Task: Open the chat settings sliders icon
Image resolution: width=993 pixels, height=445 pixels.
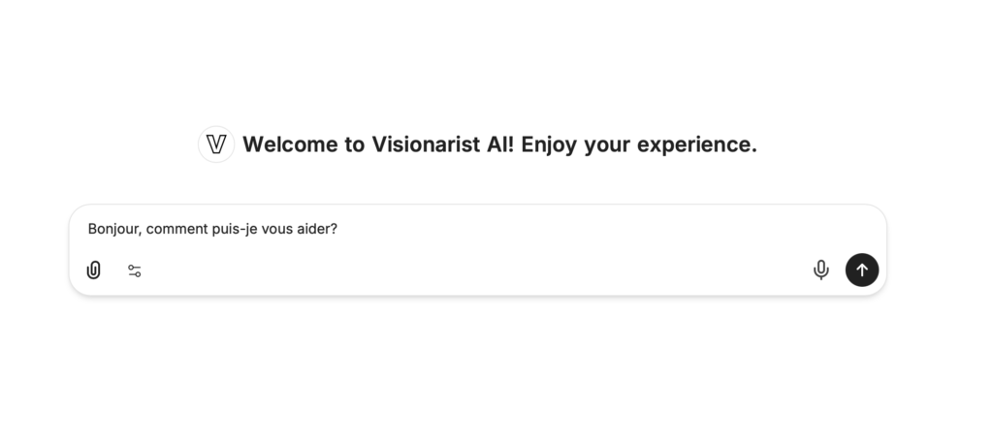Action: pos(135,270)
